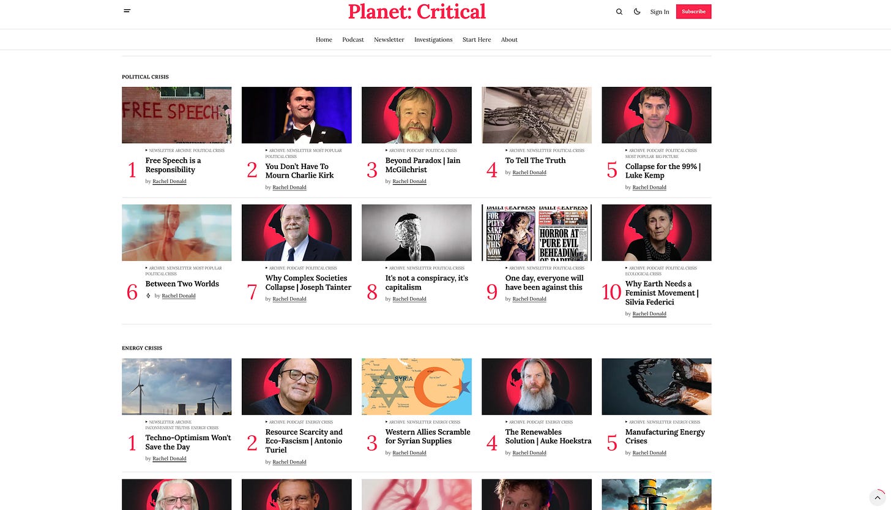
Task: Open the Charlie Kirk article thumbnail
Action: pos(297,115)
